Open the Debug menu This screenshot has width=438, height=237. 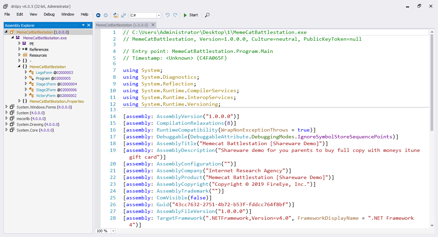point(49,14)
